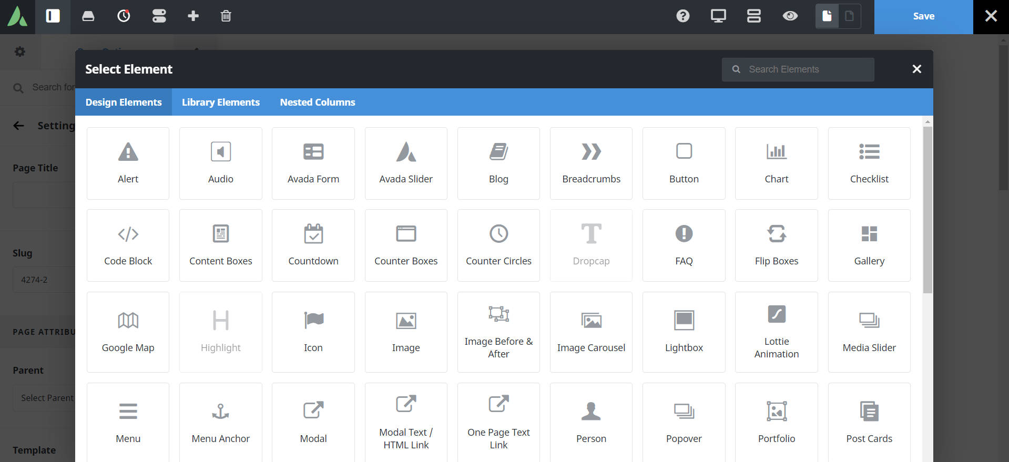Add the Menu element
Screen dimensions: 1009x462
128,423
